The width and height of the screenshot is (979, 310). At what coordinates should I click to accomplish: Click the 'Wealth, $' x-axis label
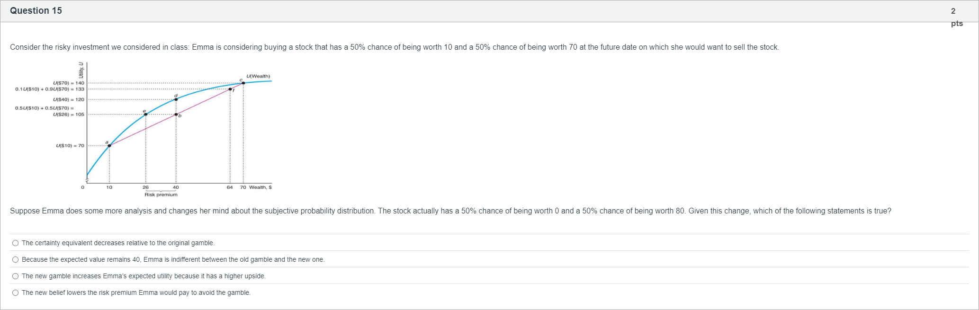coord(260,187)
